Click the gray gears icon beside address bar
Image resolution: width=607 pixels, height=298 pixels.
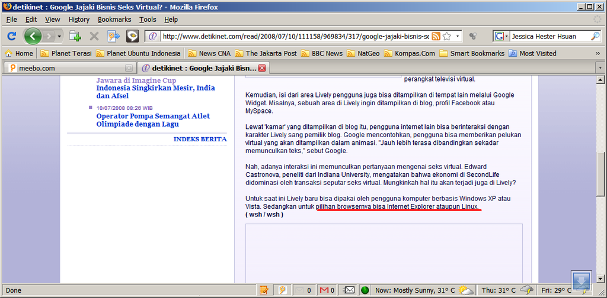click(472, 36)
